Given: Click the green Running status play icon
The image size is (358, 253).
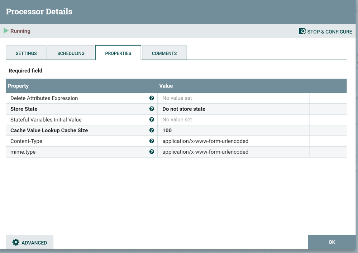Looking at the screenshot, I should pos(6,31).
